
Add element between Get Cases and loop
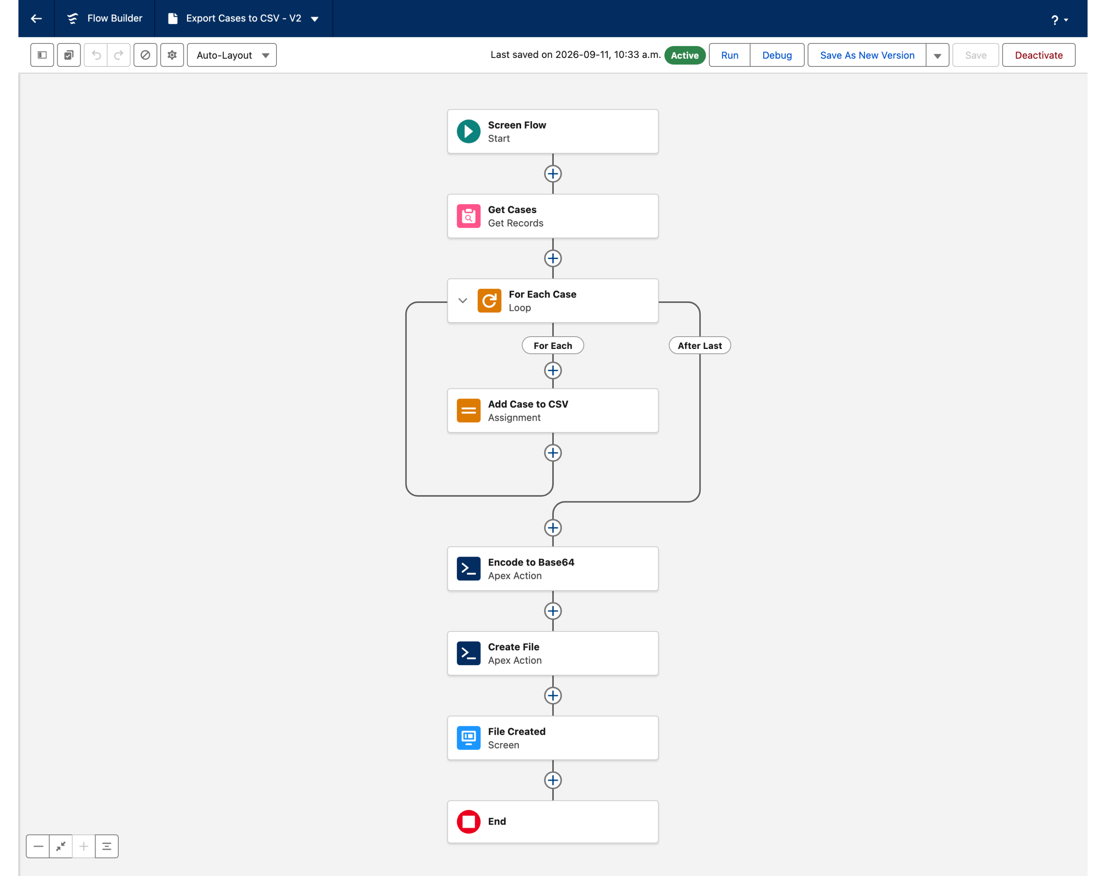553,258
